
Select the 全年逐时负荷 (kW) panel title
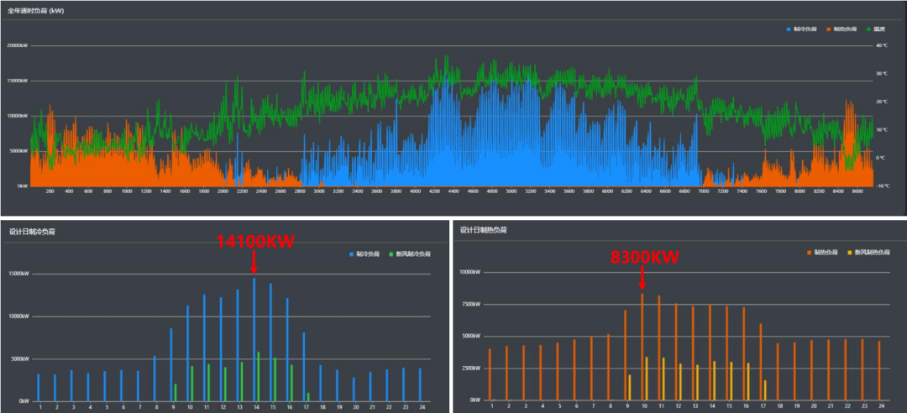[35, 11]
